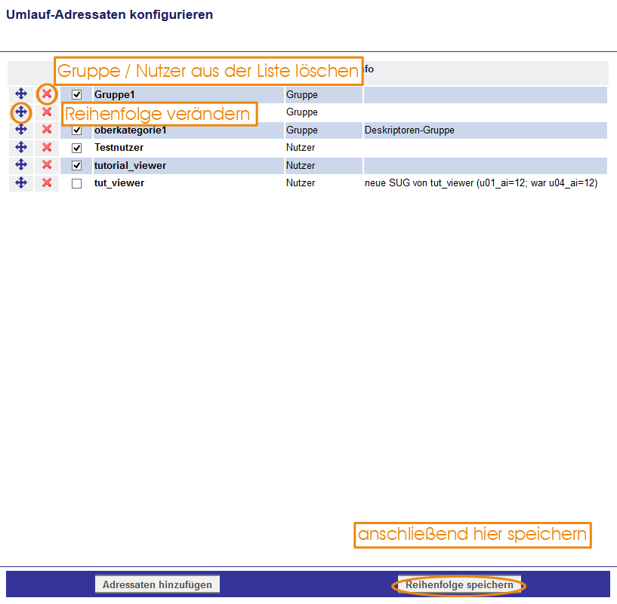The width and height of the screenshot is (617, 604).
Task: Delete Gruppe1 from the list
Action: [x=47, y=94]
